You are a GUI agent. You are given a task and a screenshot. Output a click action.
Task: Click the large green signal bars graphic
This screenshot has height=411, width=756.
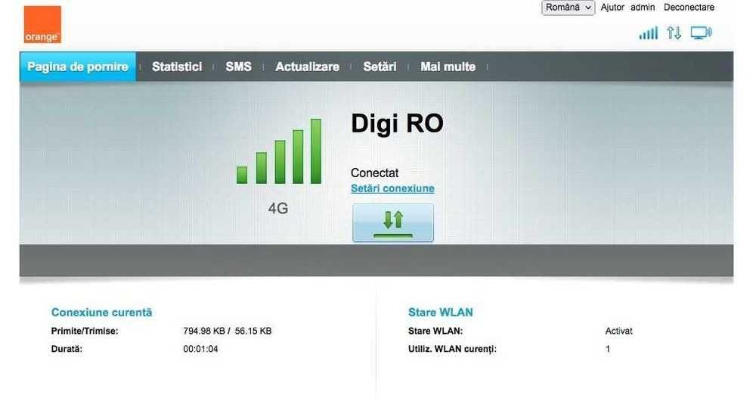(279, 151)
